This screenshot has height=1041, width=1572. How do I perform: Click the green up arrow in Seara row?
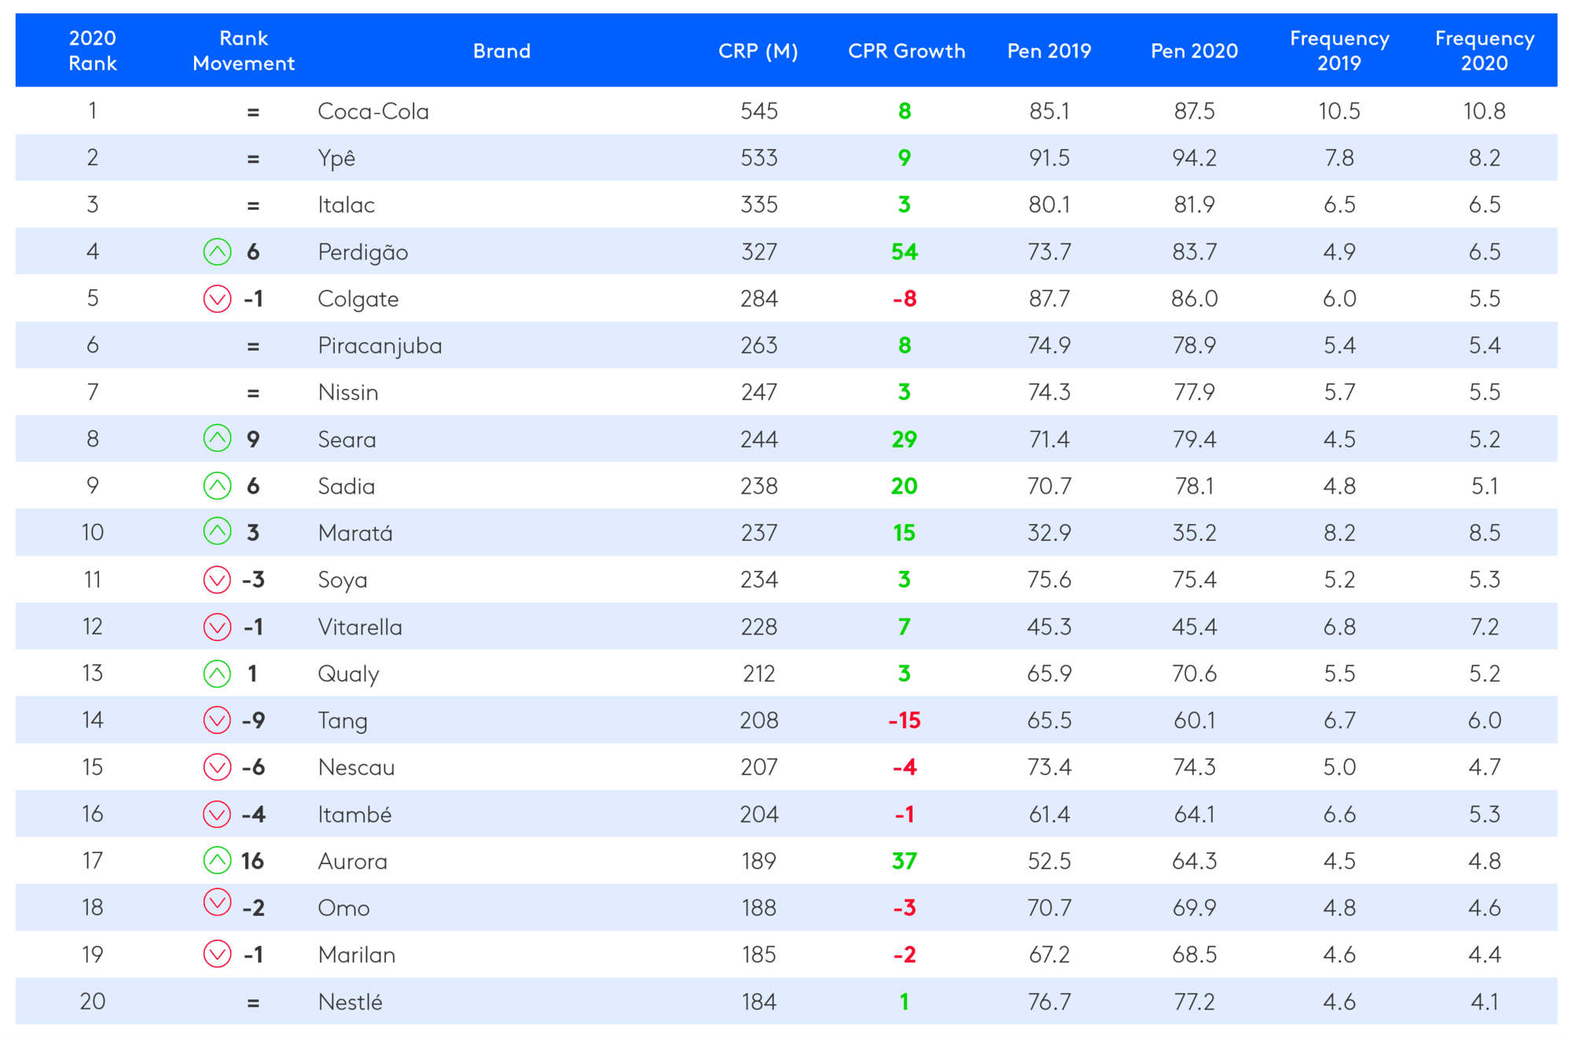(x=217, y=439)
